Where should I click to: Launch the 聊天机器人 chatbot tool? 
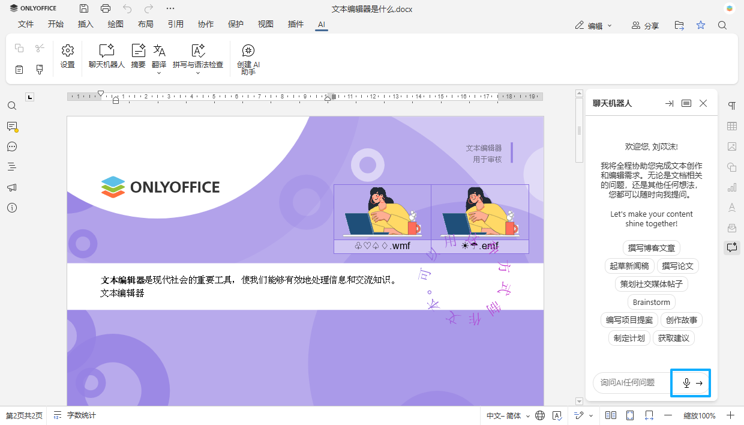click(x=106, y=57)
